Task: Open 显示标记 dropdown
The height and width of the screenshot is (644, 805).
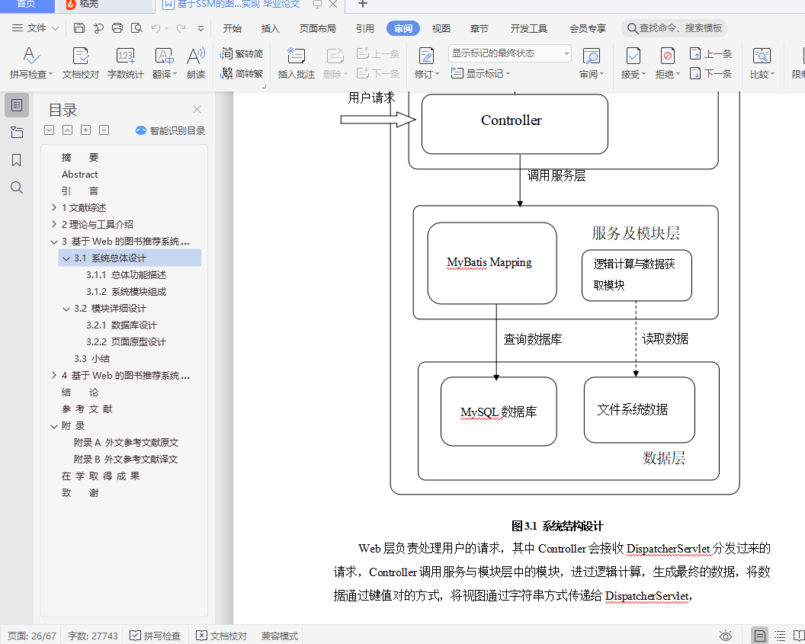Action: 480,73
